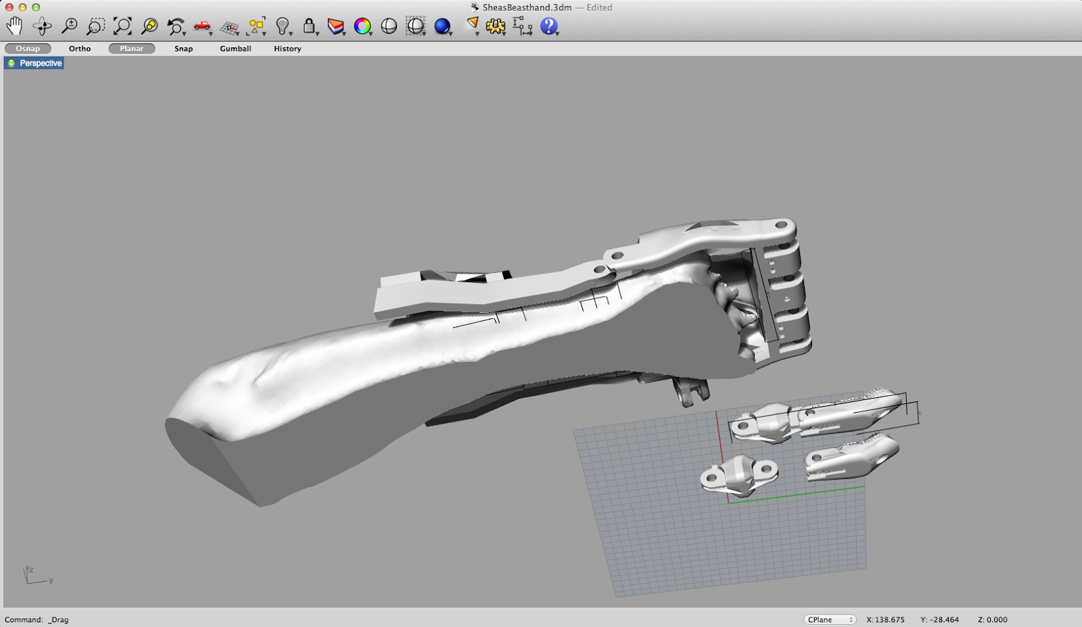Toggle Gumball display
Image resolution: width=1082 pixels, height=627 pixels.
235,48
